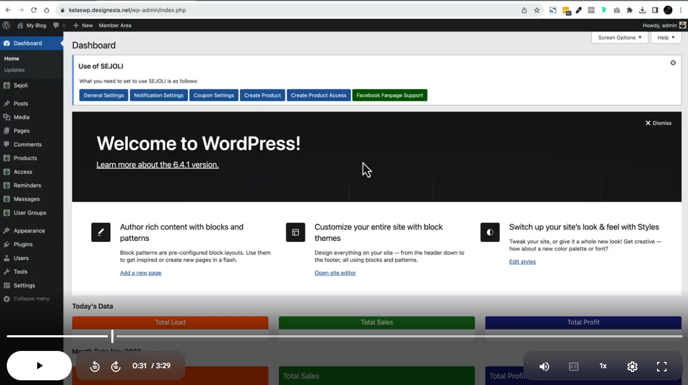Open the browser extensions puzzle icon
Viewport: 688px width, 385px height.
tap(630, 10)
